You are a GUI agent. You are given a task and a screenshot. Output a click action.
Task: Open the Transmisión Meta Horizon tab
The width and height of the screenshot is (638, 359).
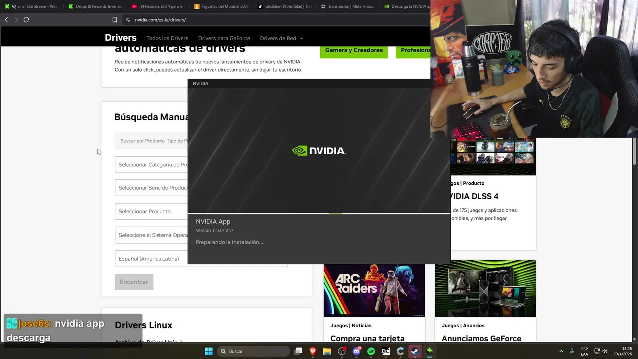348,6
